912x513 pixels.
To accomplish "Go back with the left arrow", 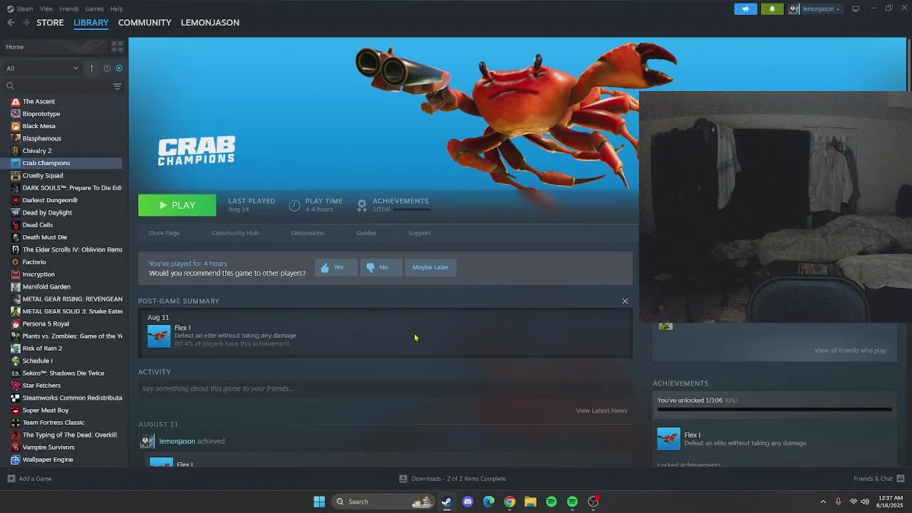I will (11, 22).
